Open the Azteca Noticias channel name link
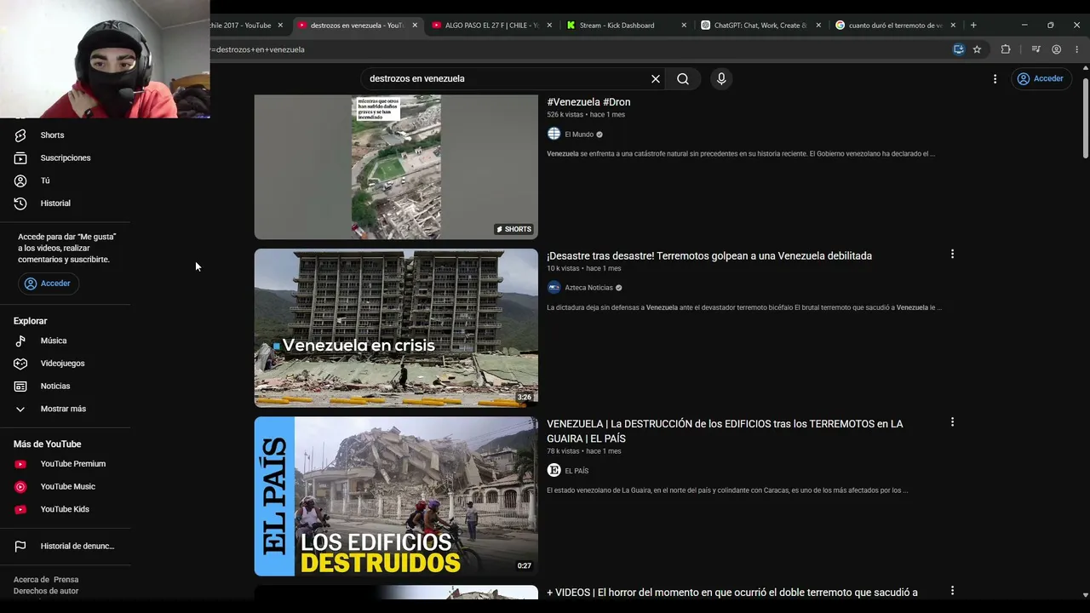The height and width of the screenshot is (613, 1090). 588,288
